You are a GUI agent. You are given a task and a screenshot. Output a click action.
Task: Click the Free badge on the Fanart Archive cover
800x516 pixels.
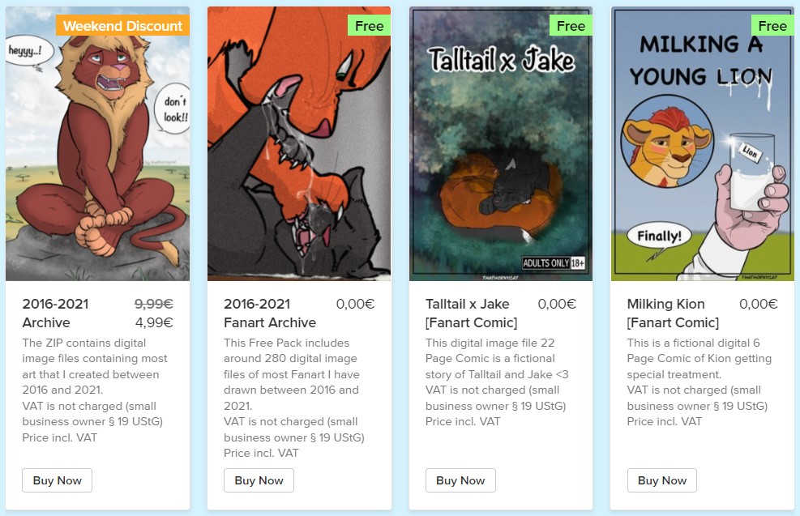(369, 25)
